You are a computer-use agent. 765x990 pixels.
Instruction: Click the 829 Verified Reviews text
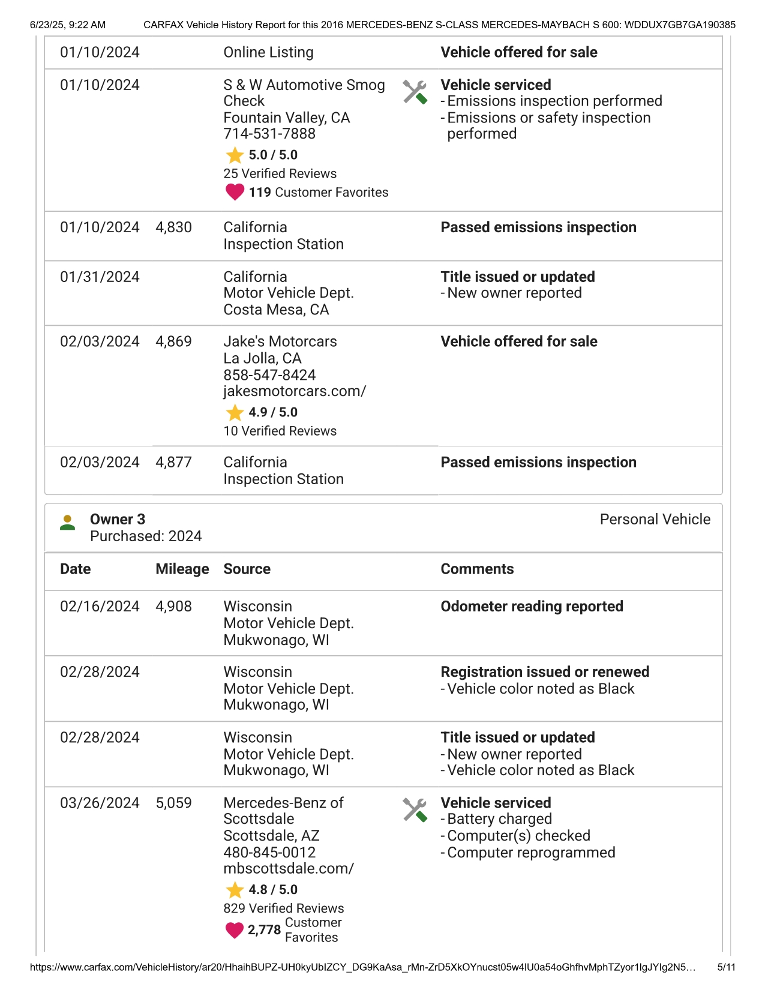coord(283,908)
